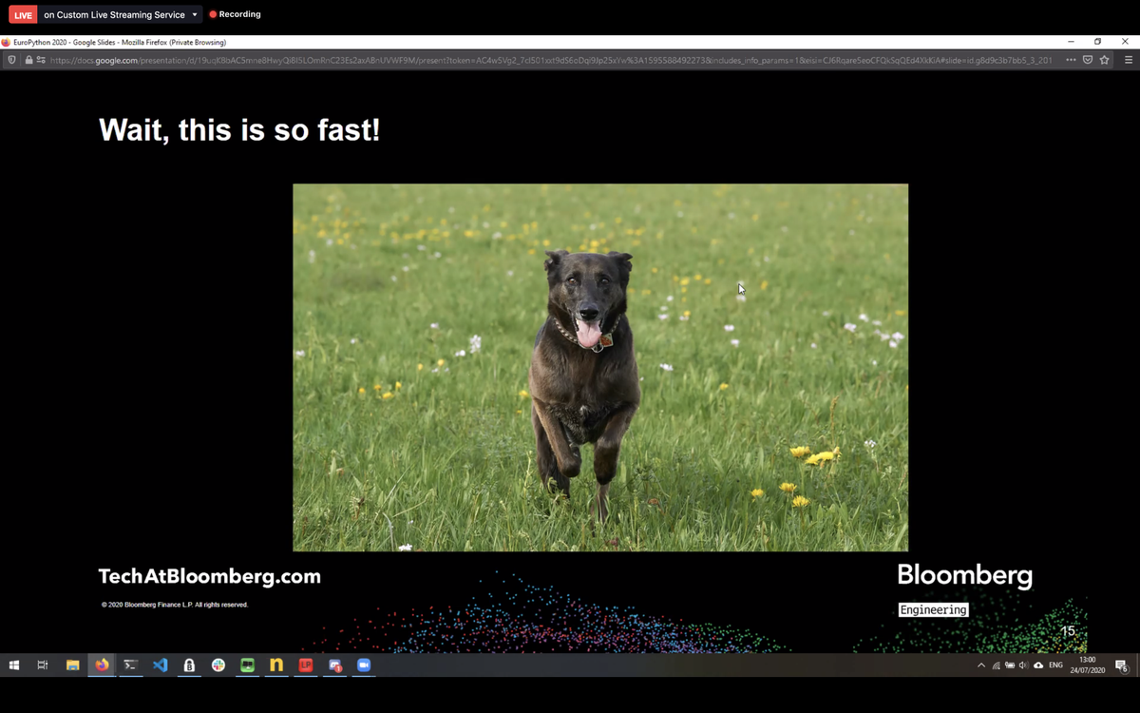This screenshot has width=1140, height=713.
Task: Open the Firefox hamburger menu
Action: point(1128,60)
